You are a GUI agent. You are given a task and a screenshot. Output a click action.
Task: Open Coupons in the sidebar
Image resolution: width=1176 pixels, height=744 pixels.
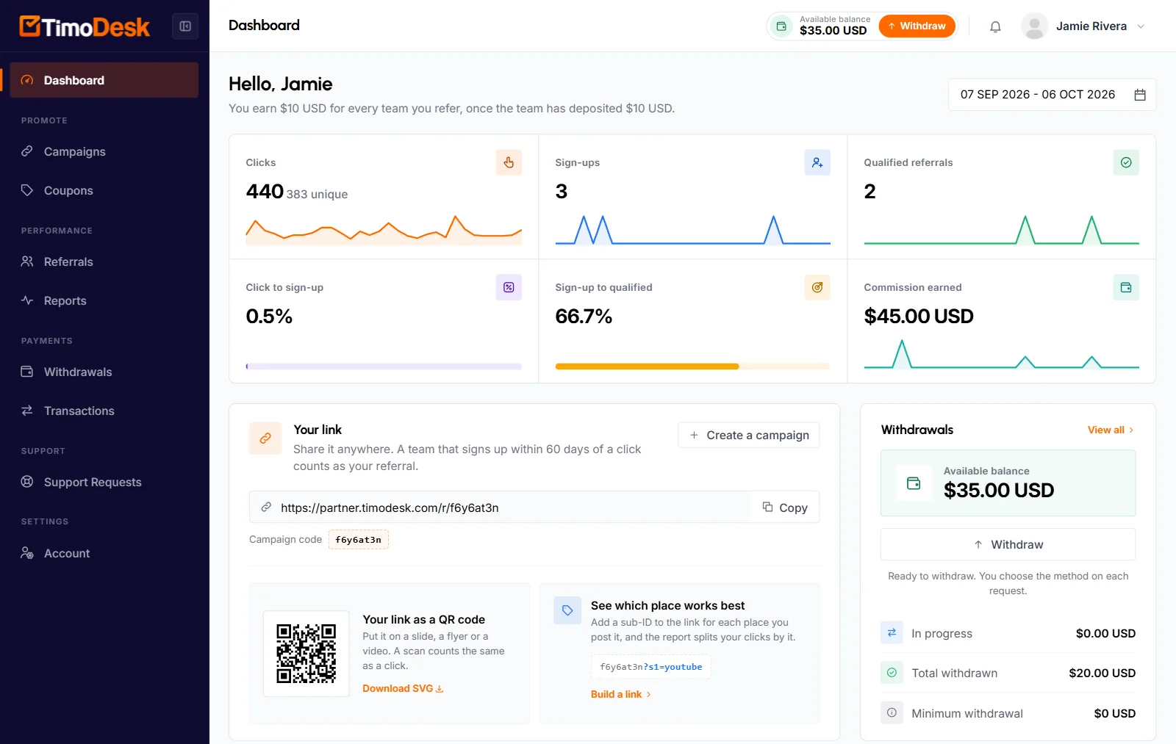point(104,190)
